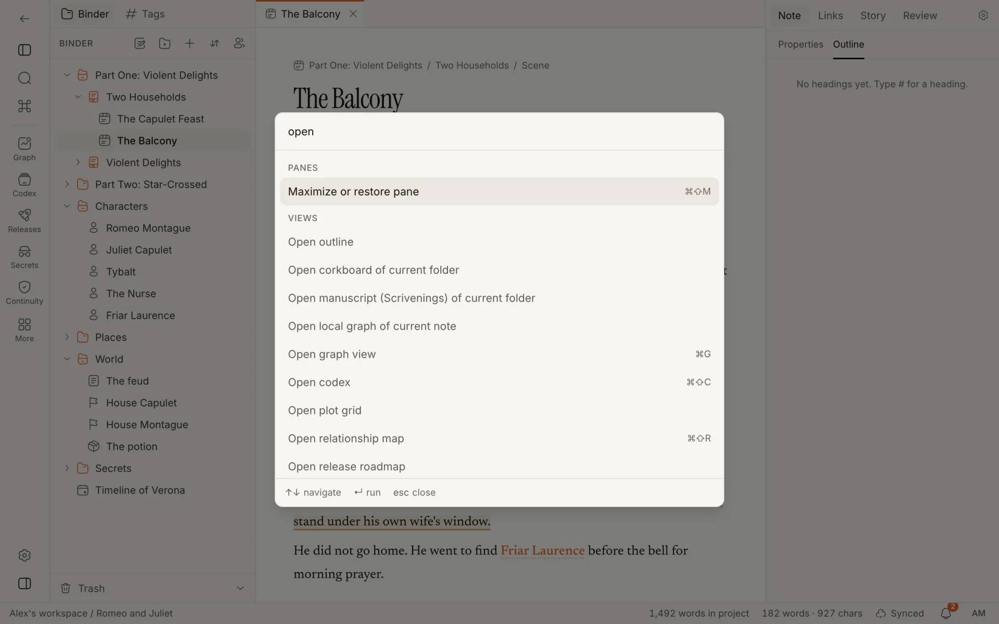999x624 pixels.
Task: Create a new note in Binder toolbar
Action: point(139,44)
